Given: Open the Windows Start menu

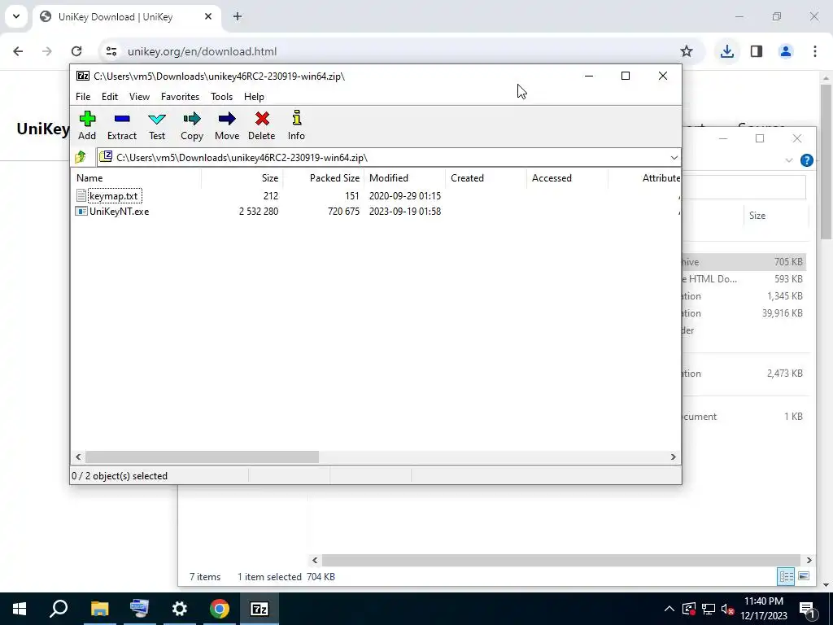Looking at the screenshot, I should (x=20, y=609).
